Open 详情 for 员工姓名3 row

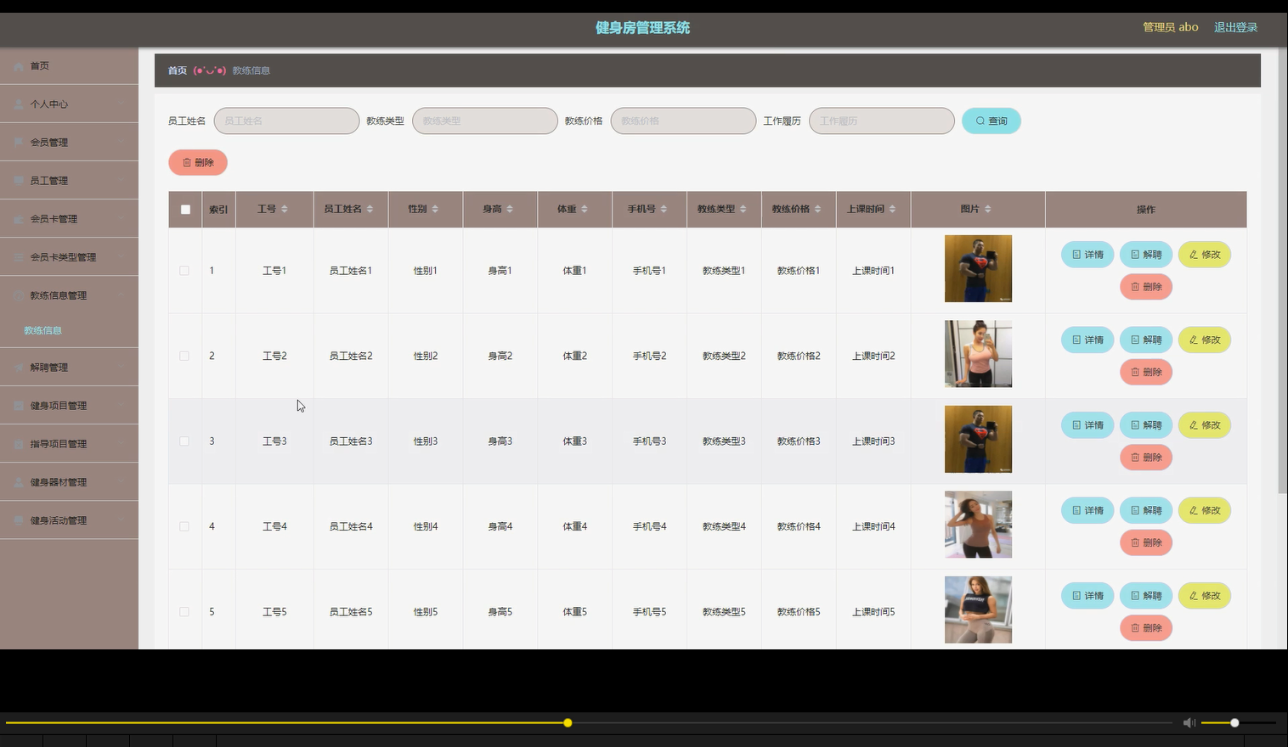pos(1087,425)
